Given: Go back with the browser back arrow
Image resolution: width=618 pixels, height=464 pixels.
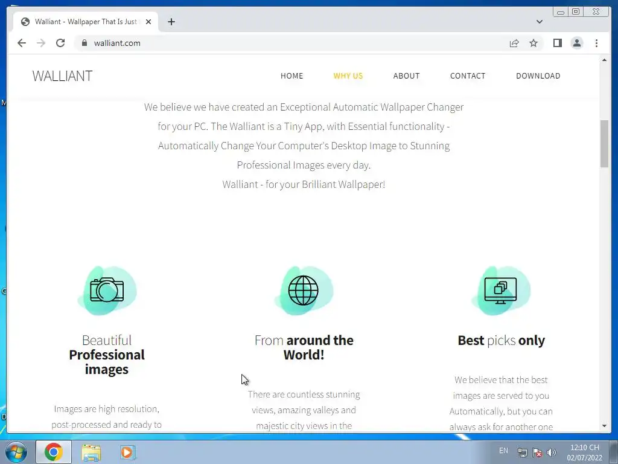Looking at the screenshot, I should click(x=22, y=43).
